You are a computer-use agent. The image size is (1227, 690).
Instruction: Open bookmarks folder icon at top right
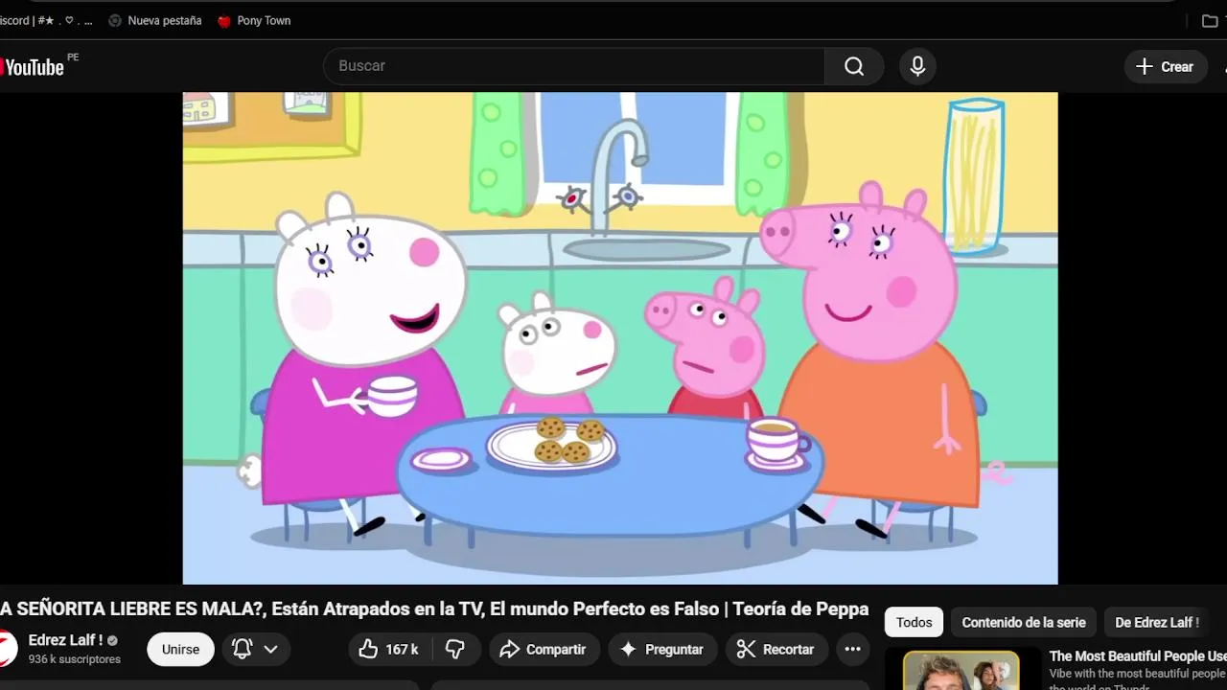[1210, 21]
